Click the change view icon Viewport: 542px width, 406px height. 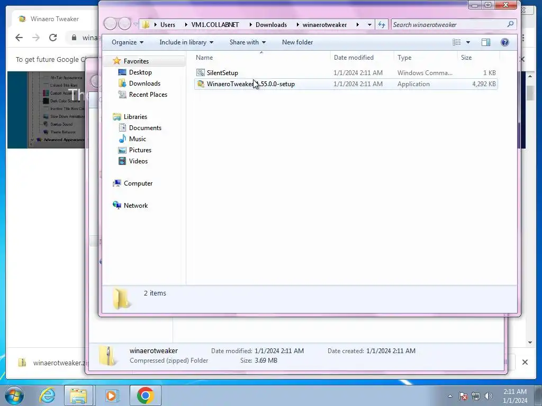[x=457, y=42]
